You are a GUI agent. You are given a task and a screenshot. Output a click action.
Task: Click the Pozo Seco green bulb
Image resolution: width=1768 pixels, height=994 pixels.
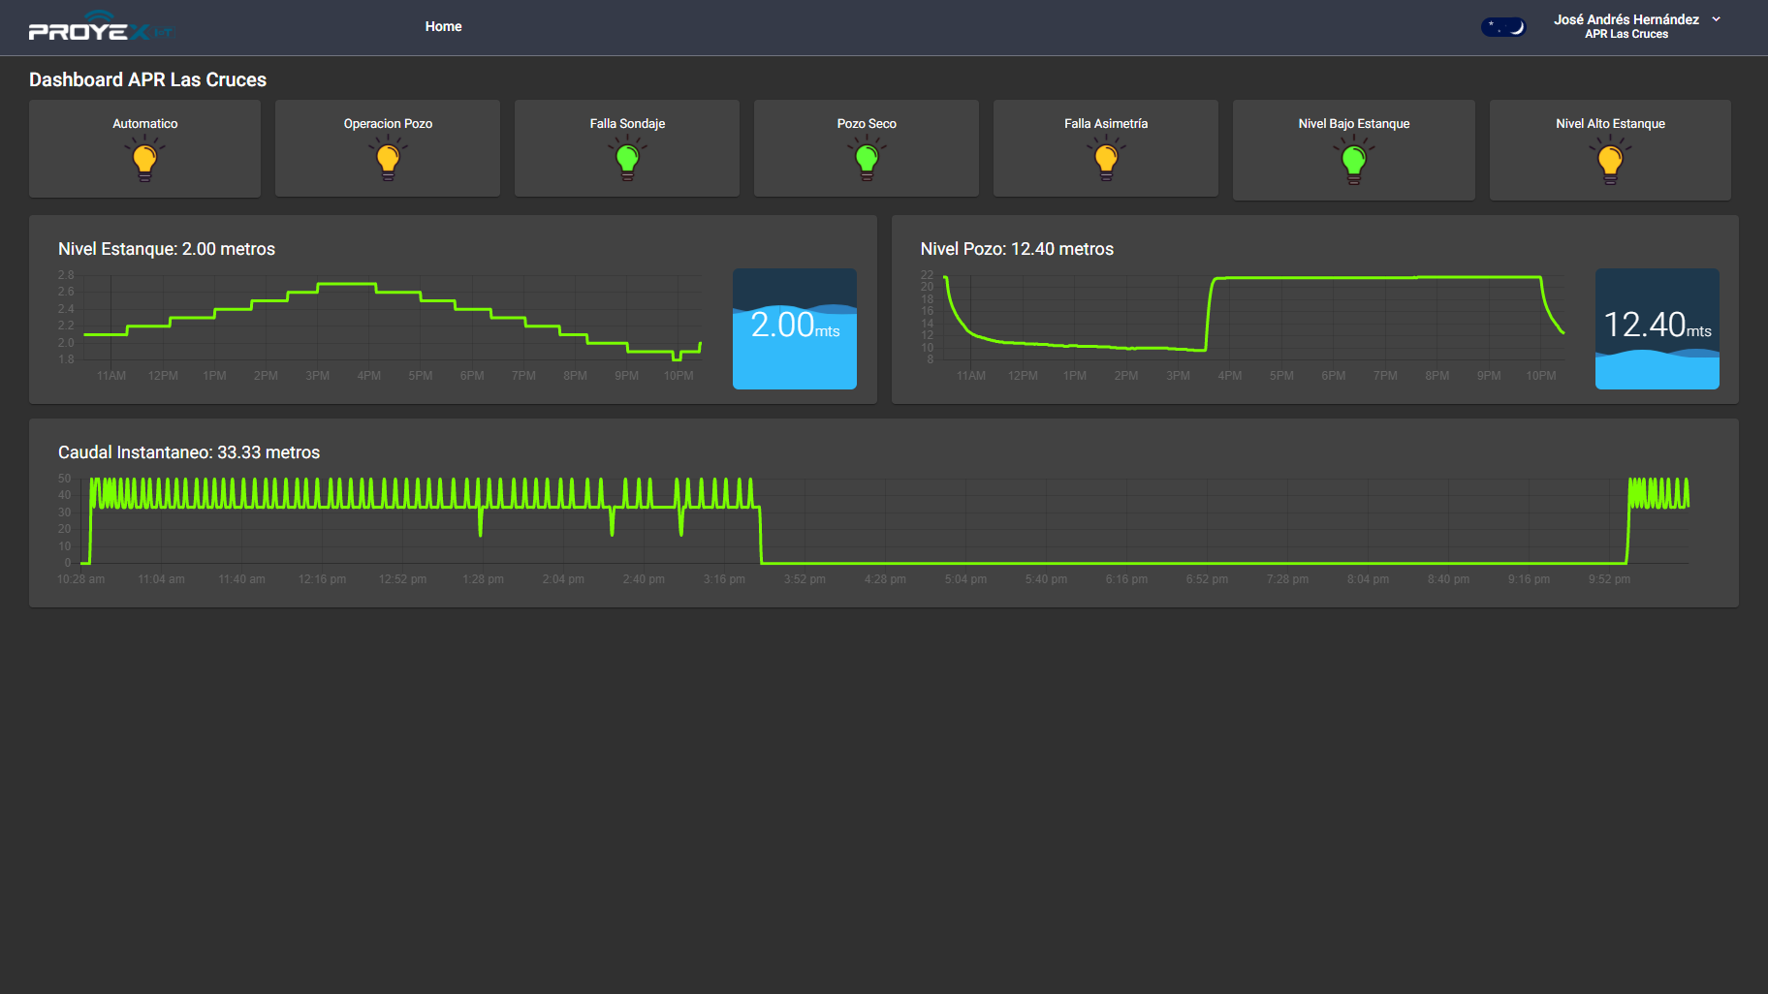[867, 159]
